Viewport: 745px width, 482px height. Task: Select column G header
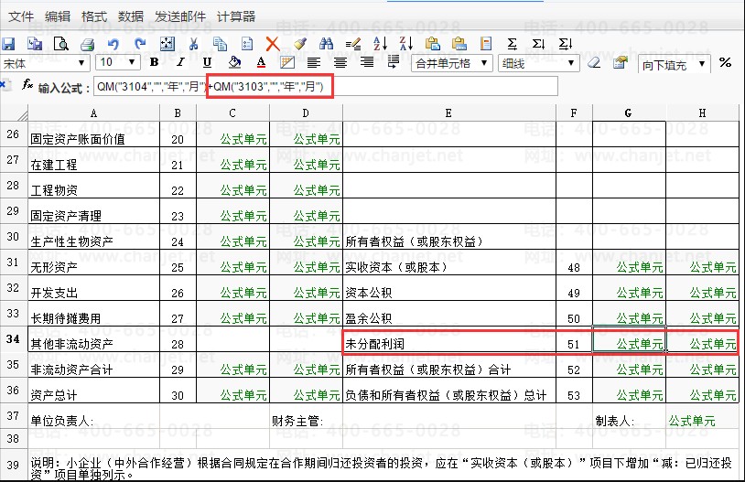[629, 113]
